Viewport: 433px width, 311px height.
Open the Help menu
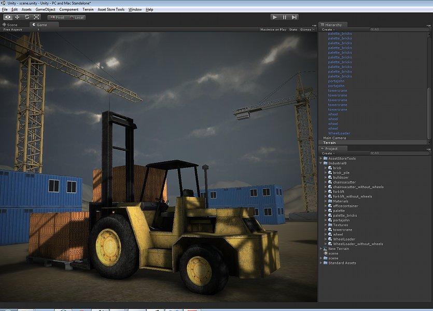point(149,9)
